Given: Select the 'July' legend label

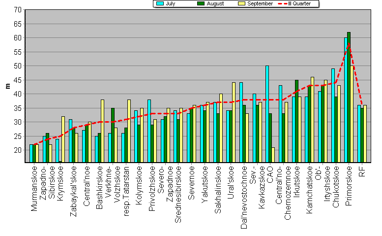Looking at the screenshot, I should click(170, 3).
